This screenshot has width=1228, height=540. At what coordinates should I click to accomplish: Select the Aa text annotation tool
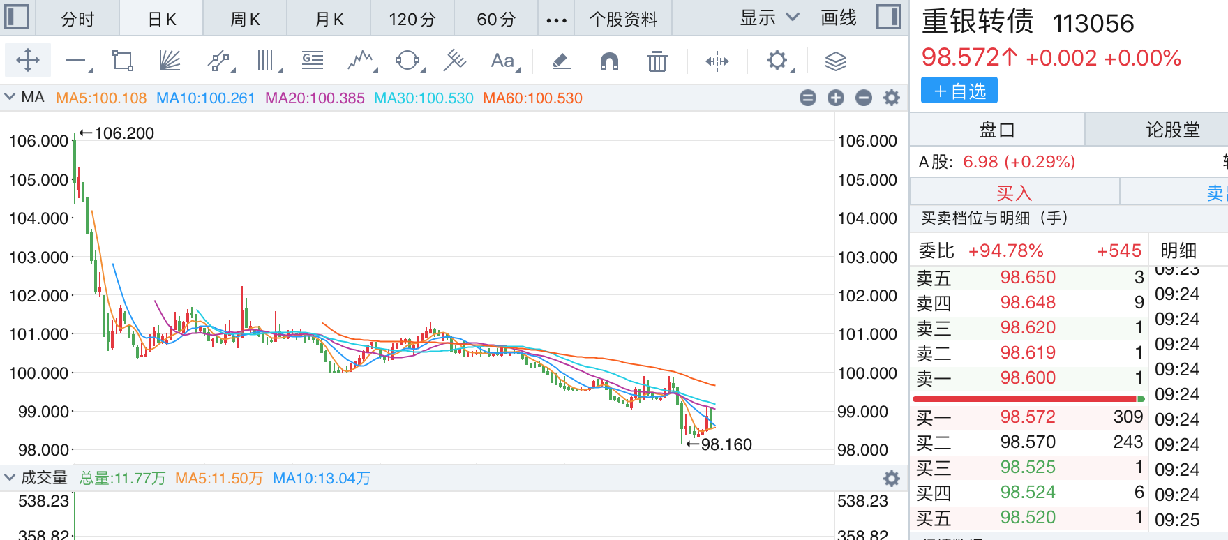tap(502, 61)
